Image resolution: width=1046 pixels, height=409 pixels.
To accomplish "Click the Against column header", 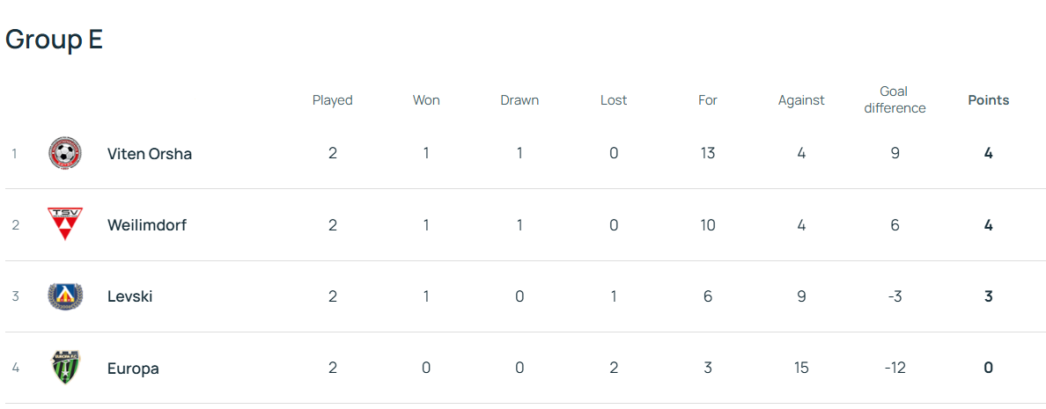I will 801,100.
